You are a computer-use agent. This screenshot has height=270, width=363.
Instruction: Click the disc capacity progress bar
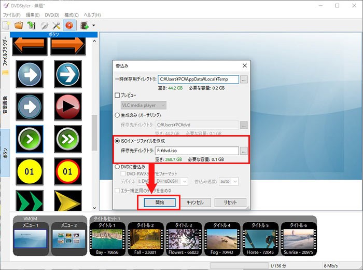tap(239, 266)
